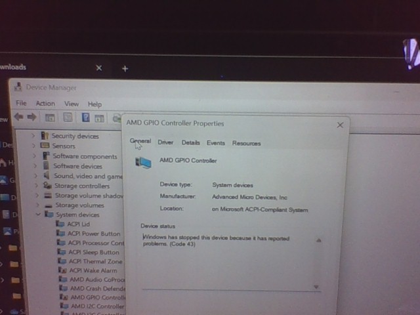Select AMD Audio CoProcessor entry
Viewport: 420px width, 315px height.
(98, 280)
